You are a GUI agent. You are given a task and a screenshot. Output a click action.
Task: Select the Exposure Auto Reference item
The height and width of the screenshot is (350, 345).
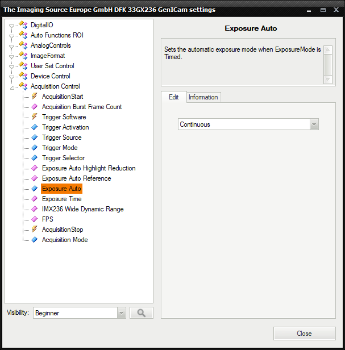[77, 178]
